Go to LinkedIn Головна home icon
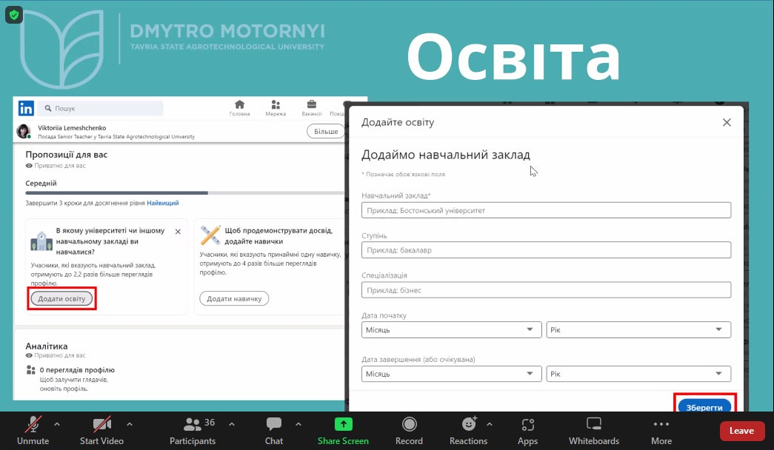 [239, 108]
